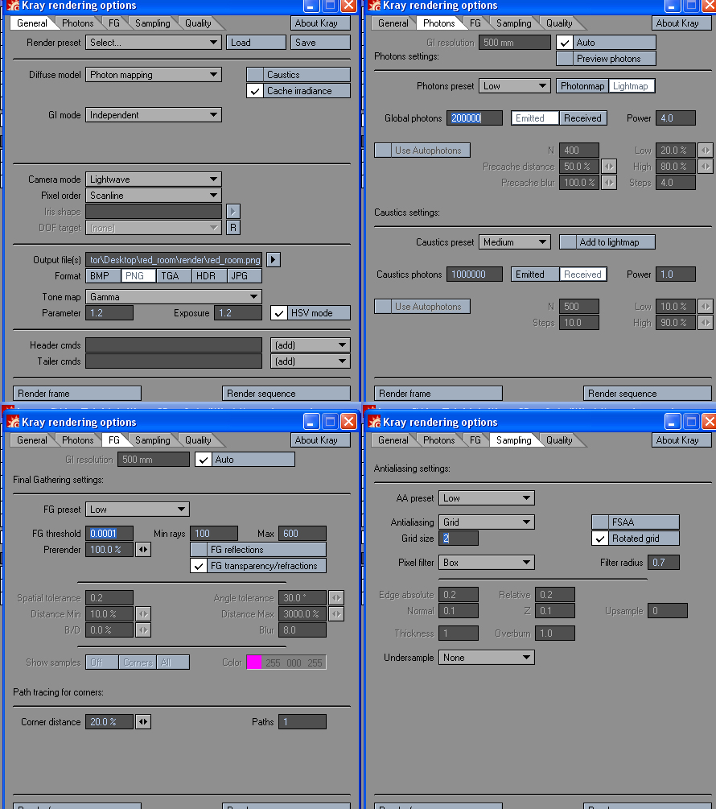Viewport: 716px width, 809px height.
Task: Expand the Diffuse model Photon mapping dropdown
Action: pos(153,75)
